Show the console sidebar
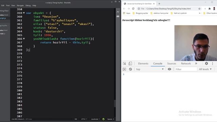 pyautogui.click(x=124, y=69)
